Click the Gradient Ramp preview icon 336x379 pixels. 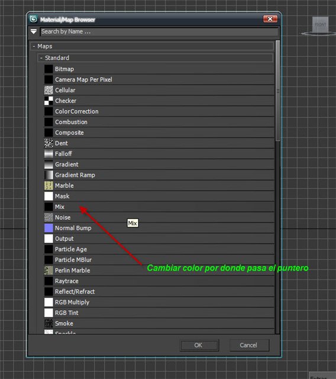tap(49, 175)
